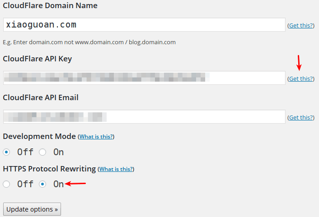
Task: Click the 'E.g. Enter domain.com' hint text
Action: click(89, 42)
